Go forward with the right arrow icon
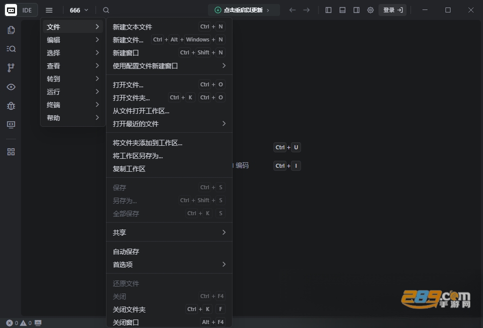 (x=306, y=10)
